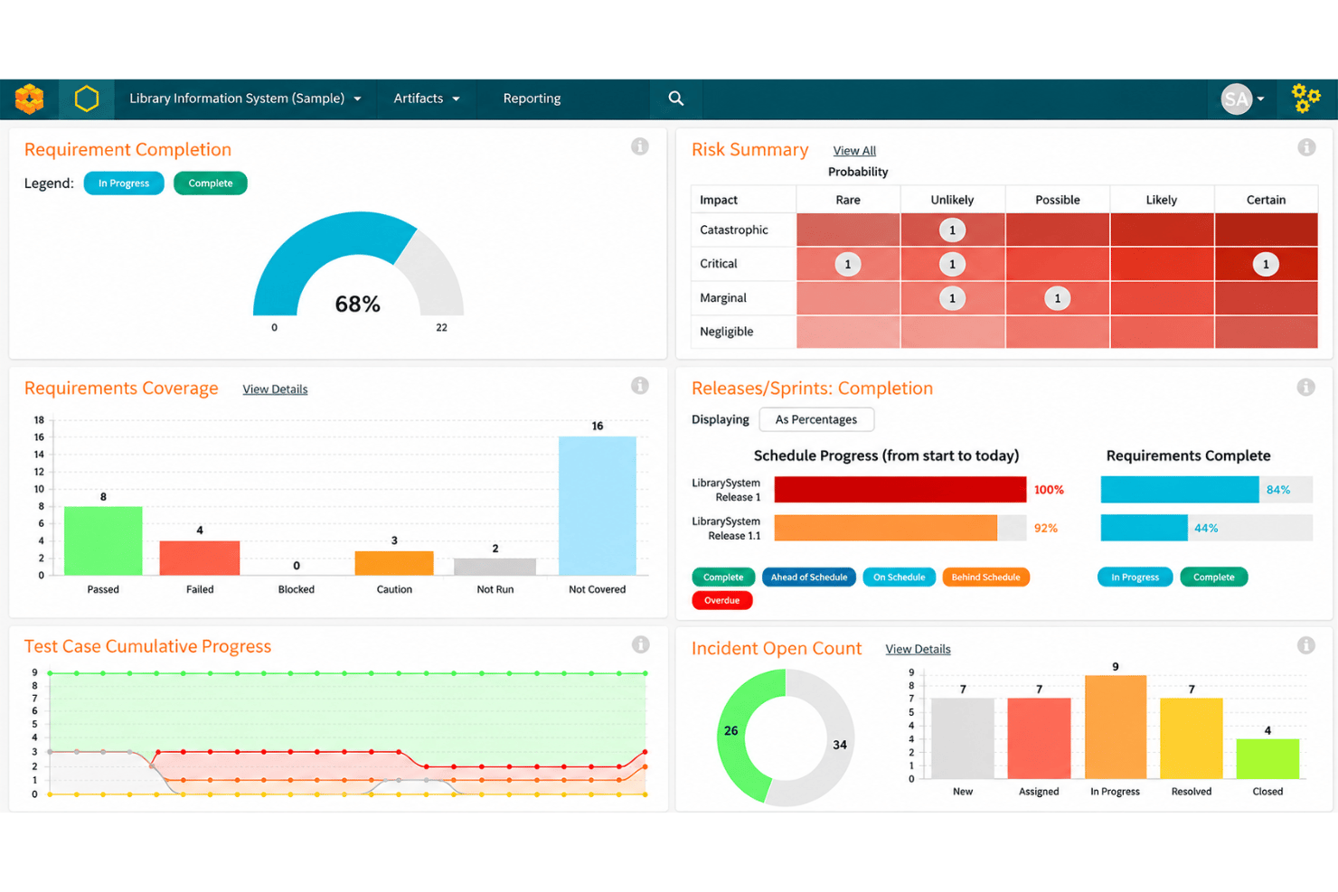This screenshot has height=892, width=1338.
Task: Click the Assigned incident bar
Action: 1039,738
